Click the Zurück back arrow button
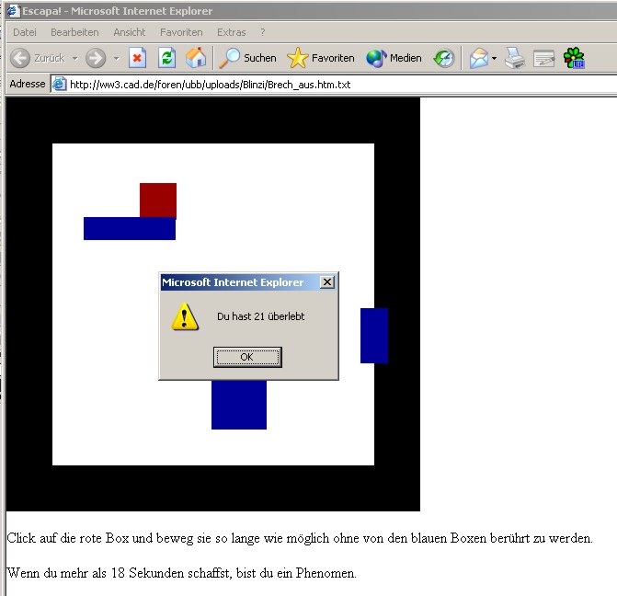The height and width of the screenshot is (596, 617). click(x=38, y=58)
